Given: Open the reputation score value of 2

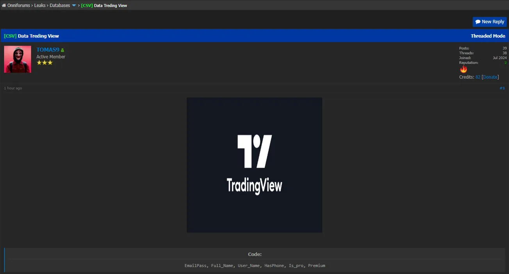Looking at the screenshot, I should click(x=505, y=62).
